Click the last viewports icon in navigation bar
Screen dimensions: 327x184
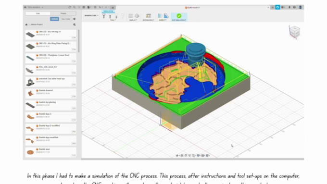208,156
